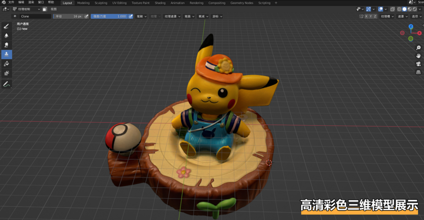Expand the shading options dropdown arrow
The height and width of the screenshot is (220, 424).
(420, 9)
